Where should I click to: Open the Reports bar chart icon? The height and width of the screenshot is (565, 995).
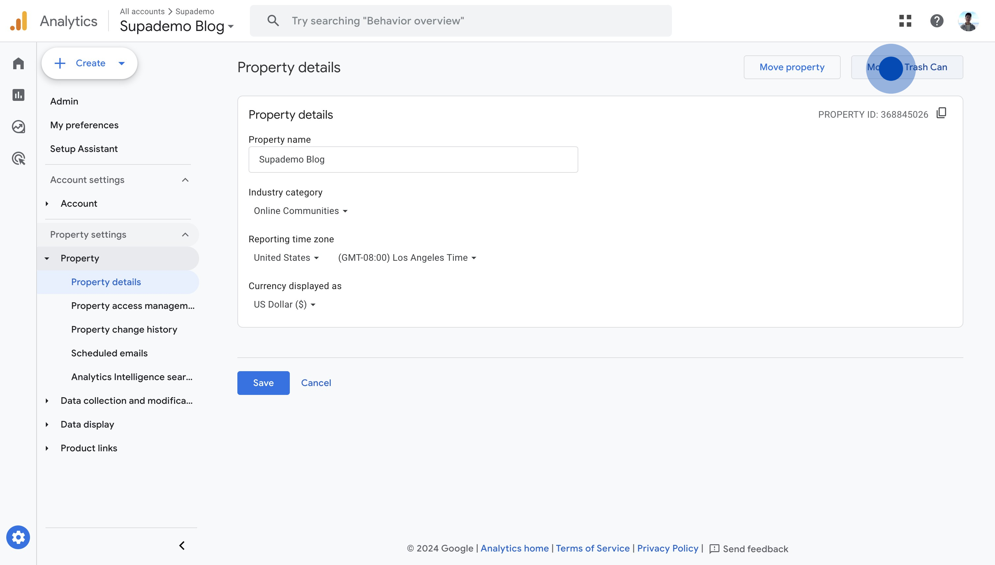pyautogui.click(x=18, y=95)
